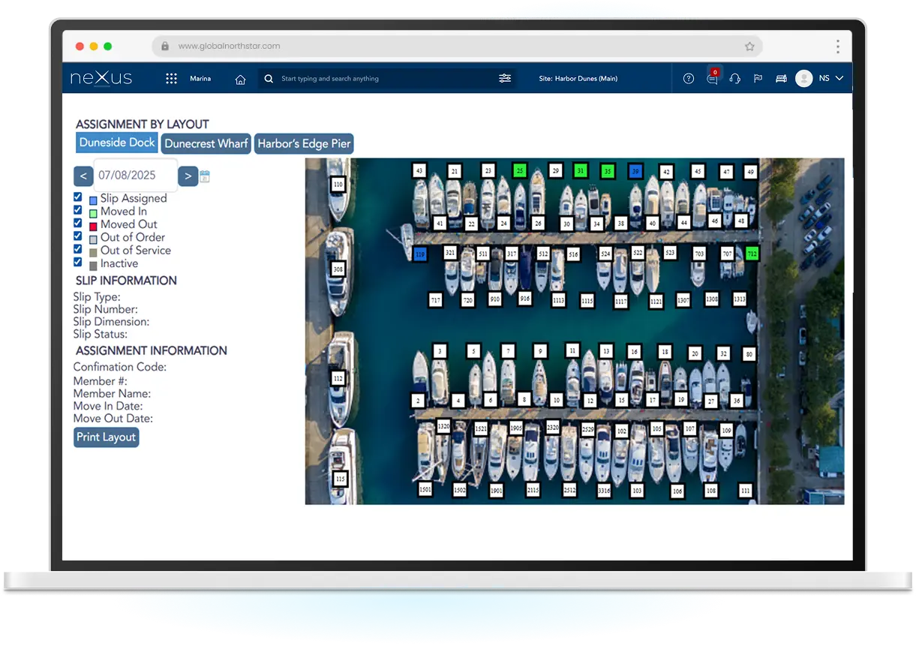Go to next date with arrow

[x=188, y=176]
